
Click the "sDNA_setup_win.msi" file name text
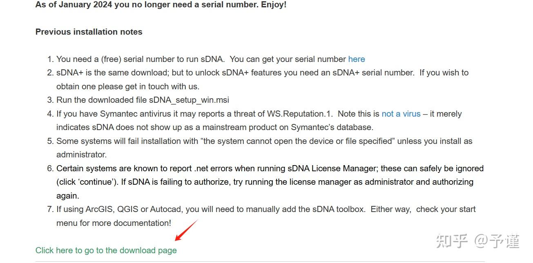[x=189, y=100]
